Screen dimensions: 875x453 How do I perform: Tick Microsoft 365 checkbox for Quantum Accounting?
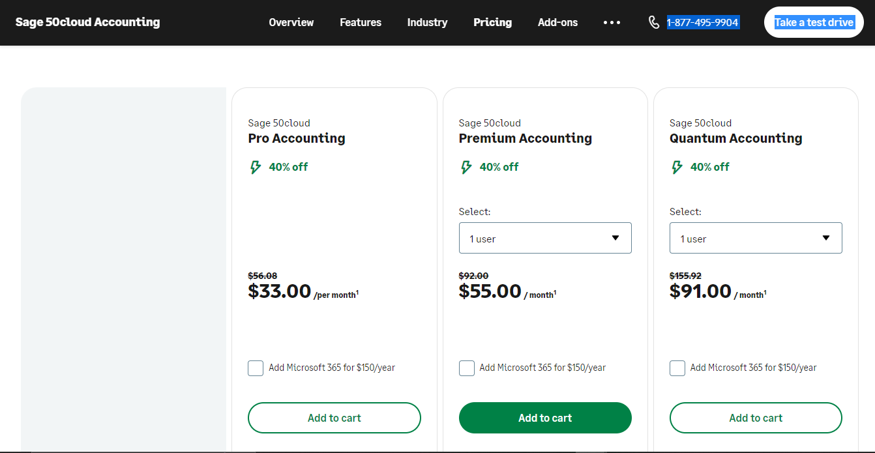click(x=677, y=368)
